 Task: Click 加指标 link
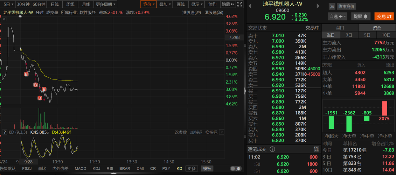[x=196, y=132]
